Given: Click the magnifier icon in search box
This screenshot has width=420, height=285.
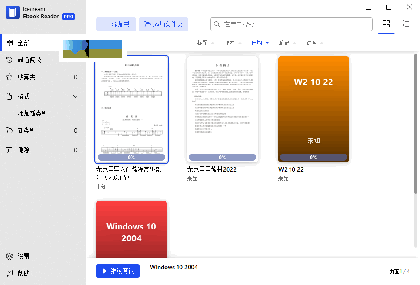Looking at the screenshot, I should pos(217,24).
